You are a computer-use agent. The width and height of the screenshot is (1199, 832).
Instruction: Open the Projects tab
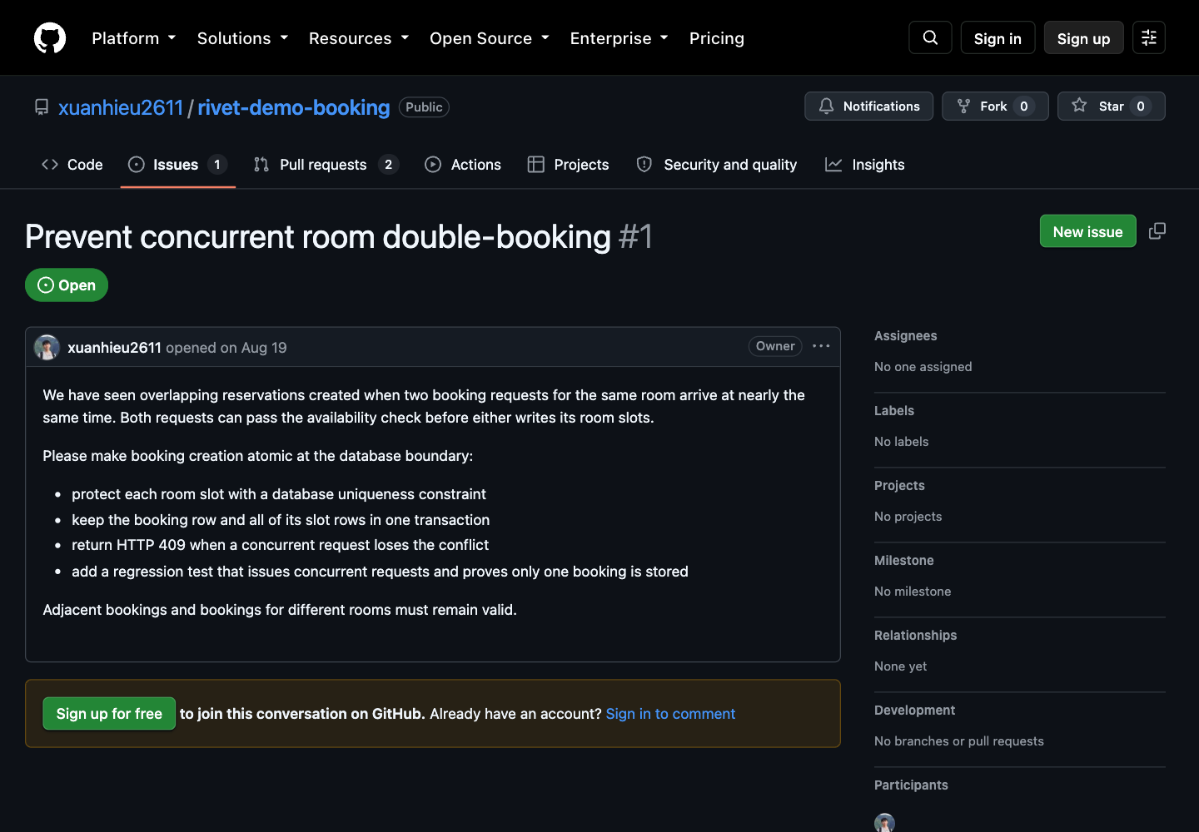tap(569, 165)
